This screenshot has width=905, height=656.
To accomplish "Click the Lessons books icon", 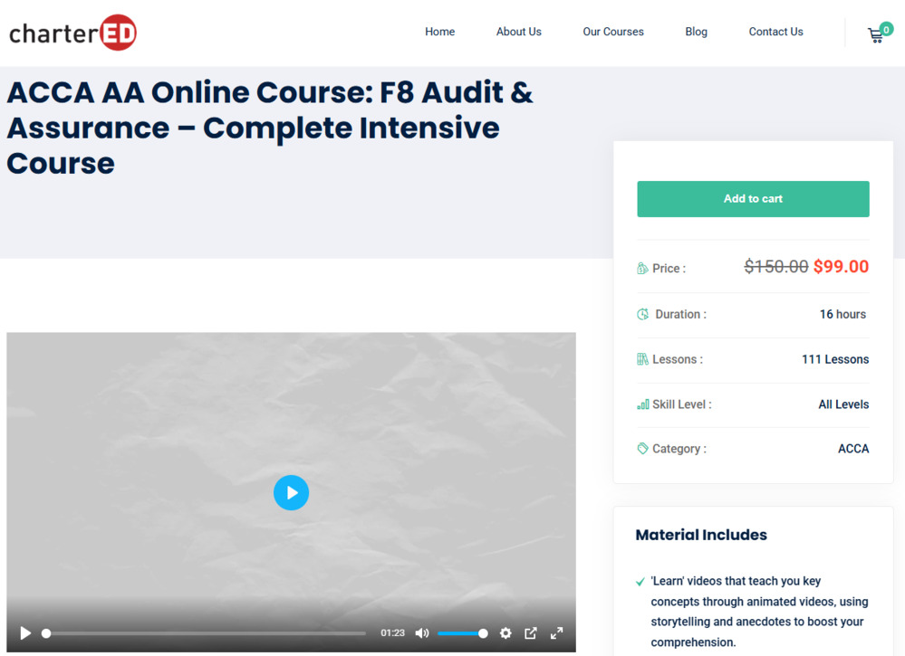I will [642, 359].
